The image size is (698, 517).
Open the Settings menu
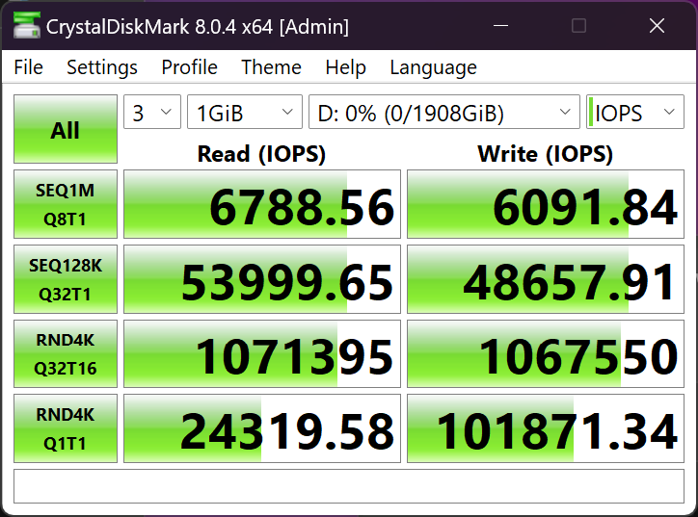point(102,67)
